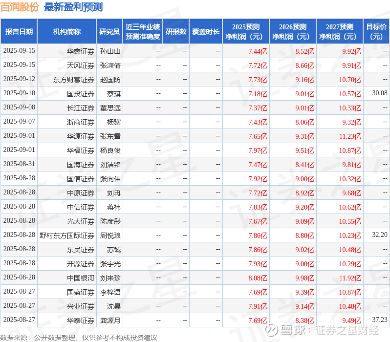
Task: Click the 7.18亿 2025 forecast value
Action: 258,94
